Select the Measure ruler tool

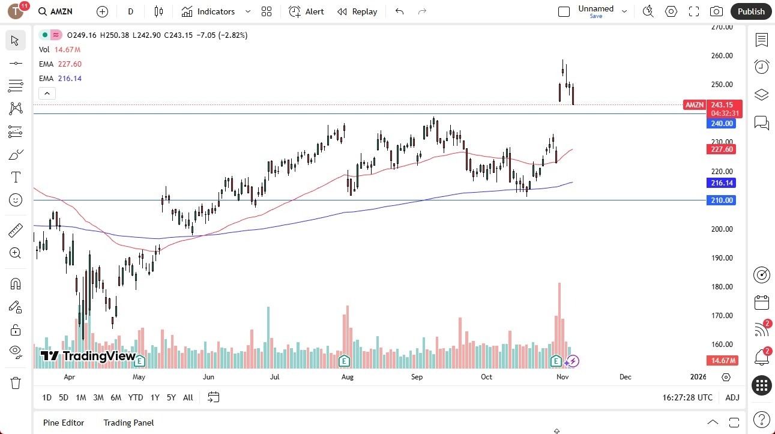[16, 230]
